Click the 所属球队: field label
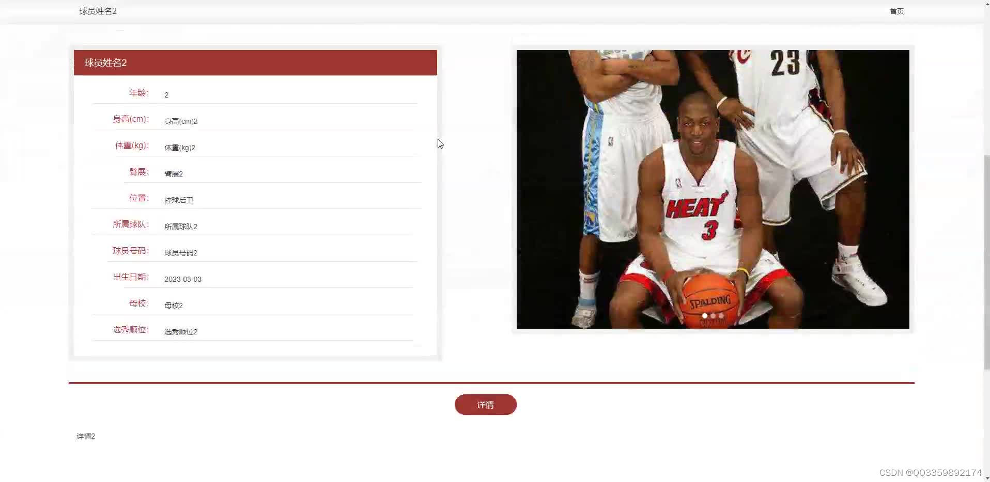The width and height of the screenshot is (990, 482). click(x=131, y=224)
